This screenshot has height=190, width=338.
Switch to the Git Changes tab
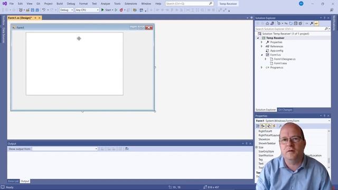pos(285,110)
